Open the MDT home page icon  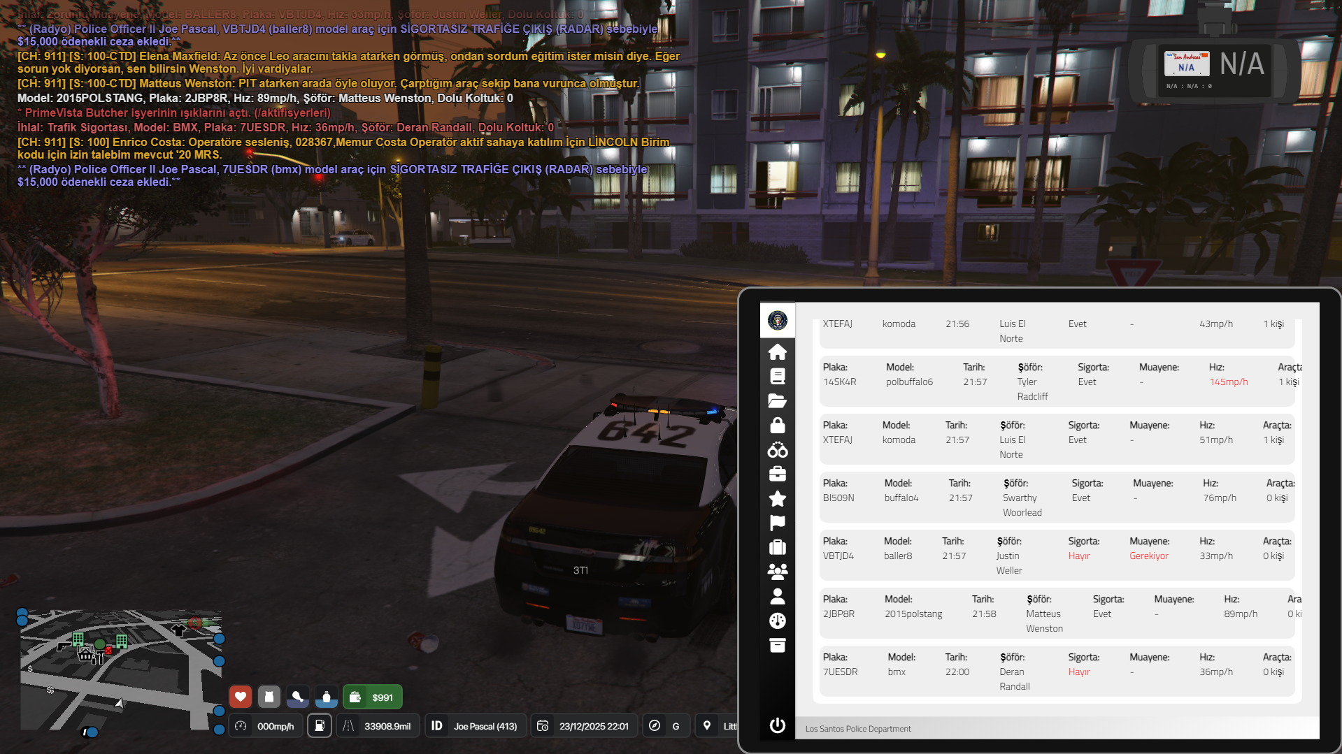(x=777, y=351)
